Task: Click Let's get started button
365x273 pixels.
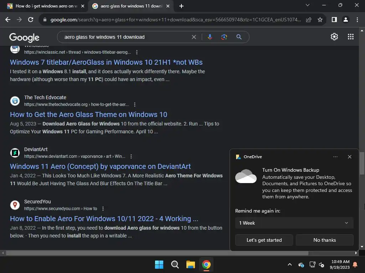Action: pos(264,240)
